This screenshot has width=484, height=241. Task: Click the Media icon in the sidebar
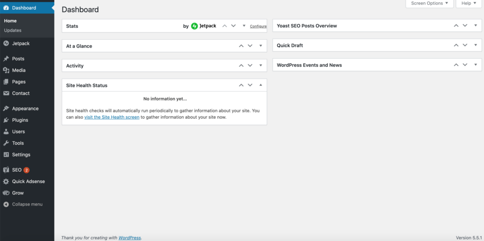[x=6, y=70]
